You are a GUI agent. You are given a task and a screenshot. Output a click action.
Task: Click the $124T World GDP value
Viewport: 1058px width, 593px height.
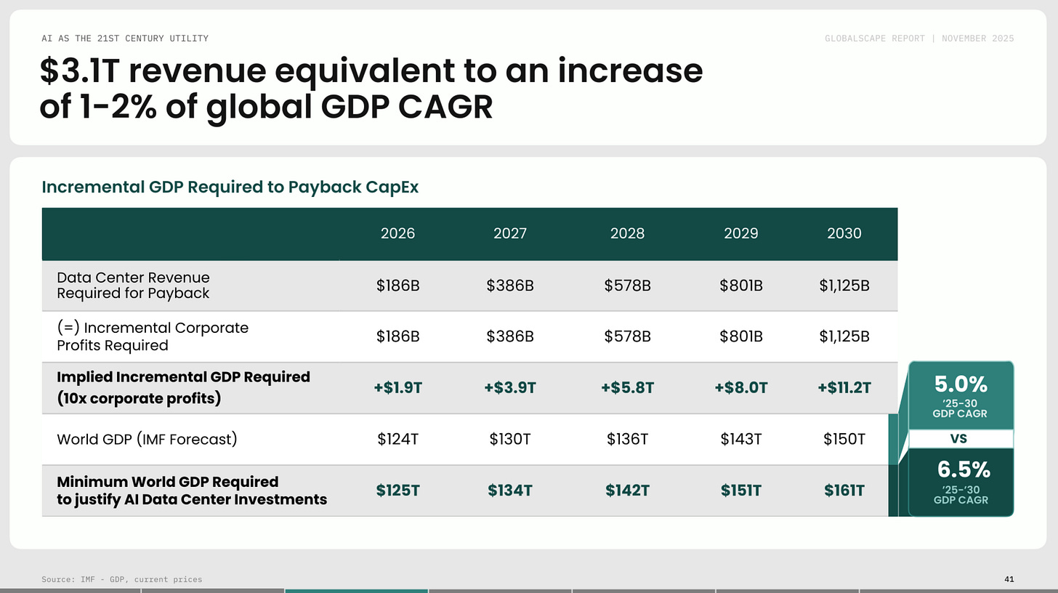[x=398, y=439]
